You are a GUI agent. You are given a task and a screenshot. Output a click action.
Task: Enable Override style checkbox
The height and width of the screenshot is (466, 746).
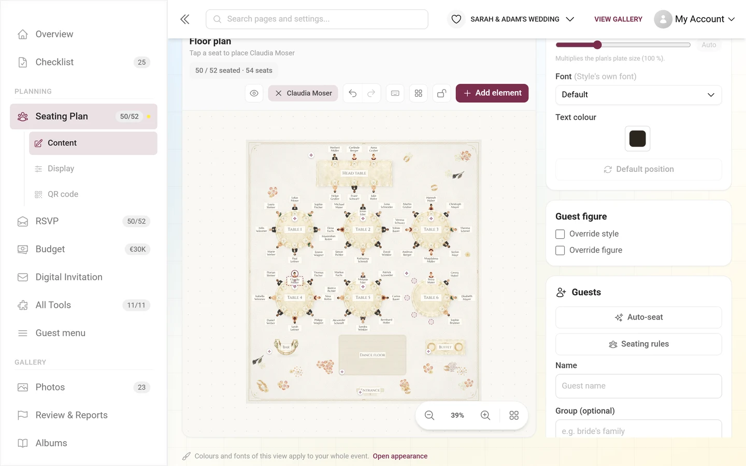tap(560, 234)
